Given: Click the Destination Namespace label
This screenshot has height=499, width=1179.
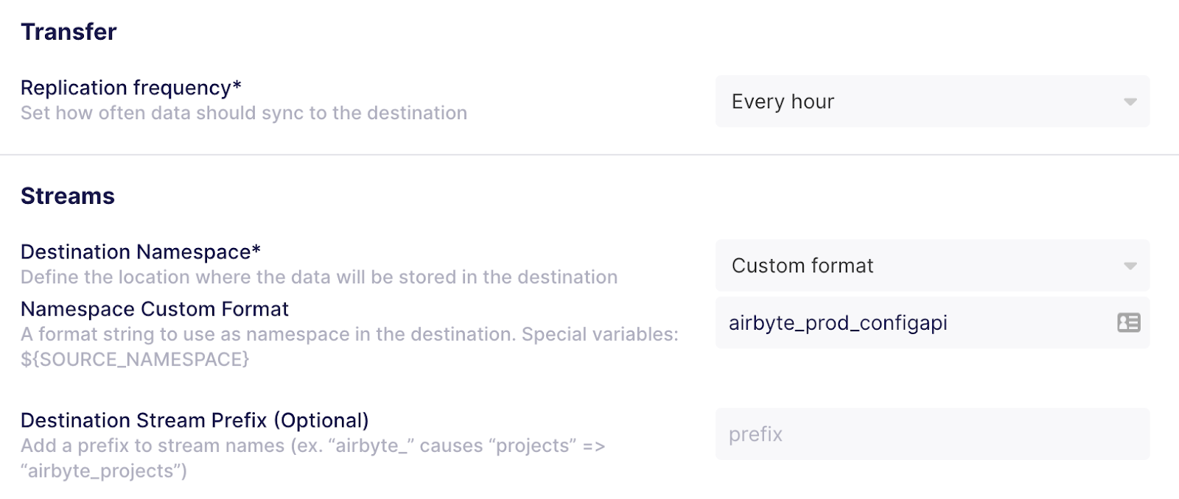Looking at the screenshot, I should pos(140,252).
